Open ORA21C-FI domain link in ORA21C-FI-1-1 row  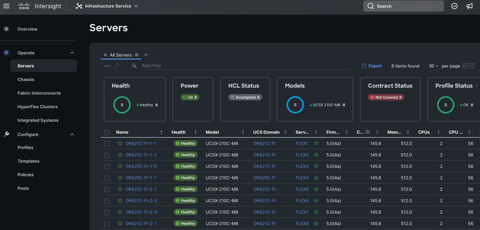264,143
